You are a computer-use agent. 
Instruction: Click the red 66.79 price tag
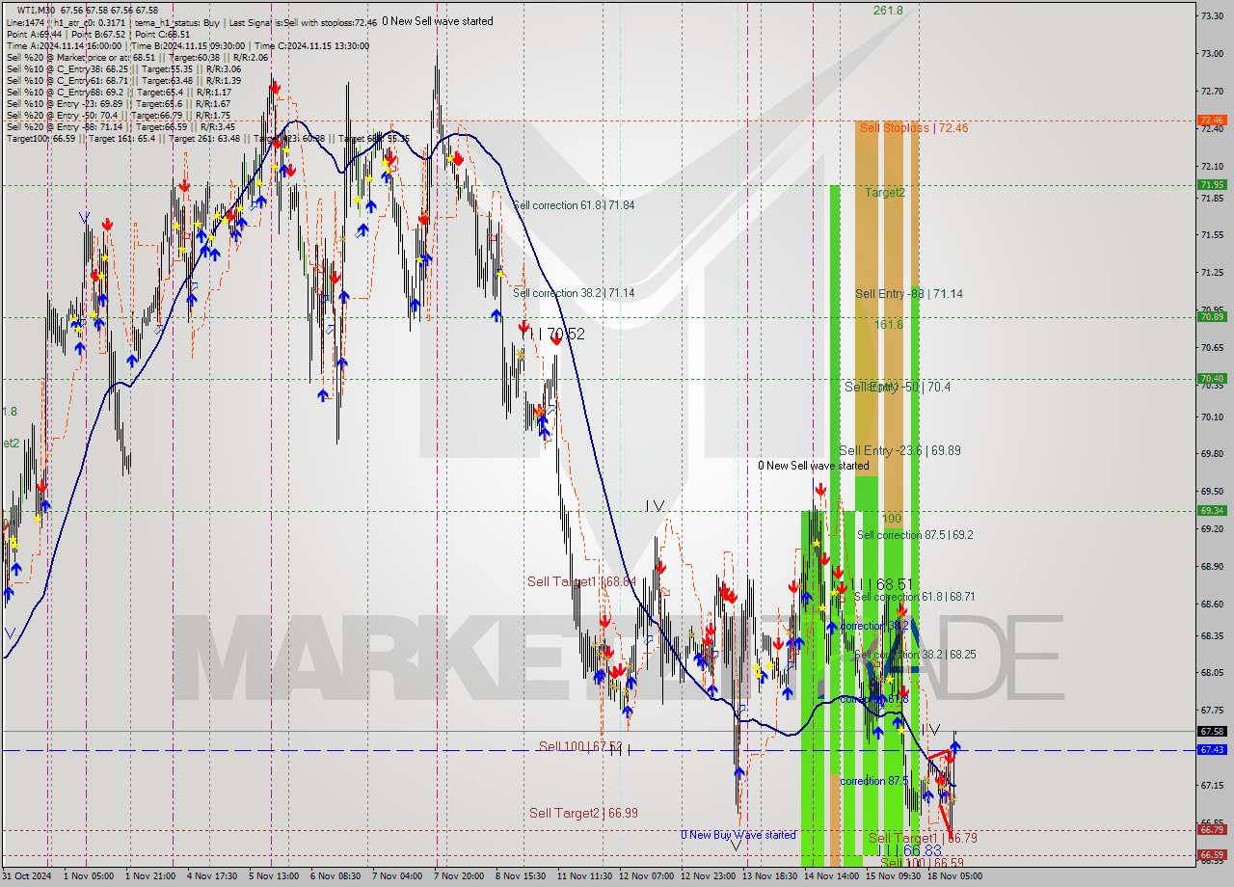pyautogui.click(x=1212, y=829)
